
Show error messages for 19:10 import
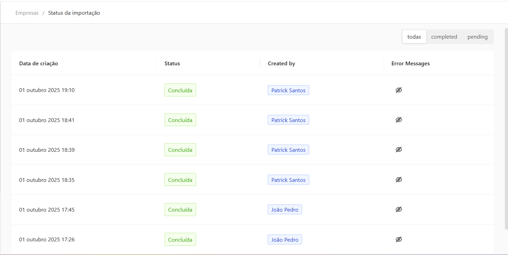pos(398,90)
